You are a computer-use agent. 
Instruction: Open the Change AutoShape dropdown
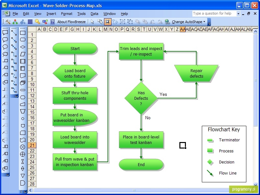[x=189, y=22]
